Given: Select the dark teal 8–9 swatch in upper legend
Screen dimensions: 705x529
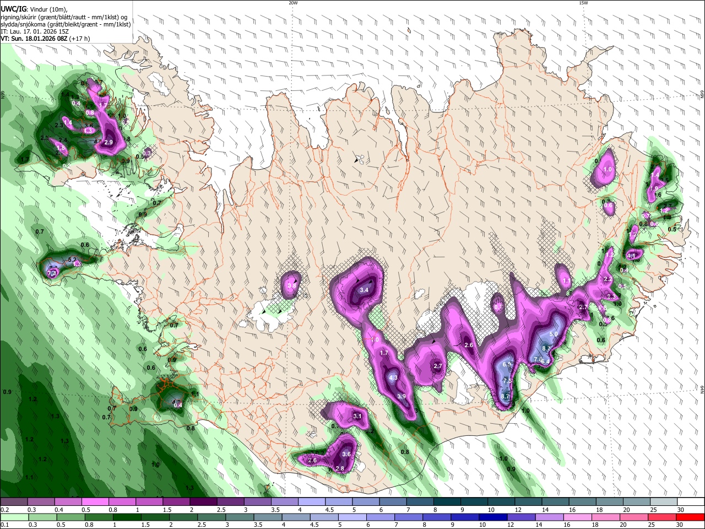Looking at the screenshot, I should tap(447, 501).
